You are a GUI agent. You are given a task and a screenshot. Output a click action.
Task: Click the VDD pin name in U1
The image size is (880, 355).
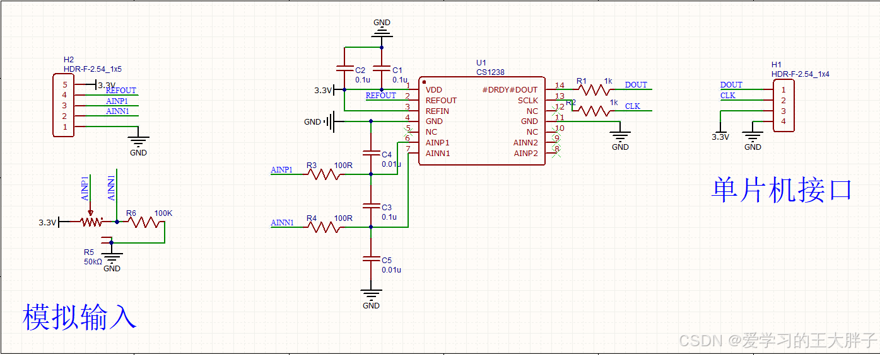point(434,90)
